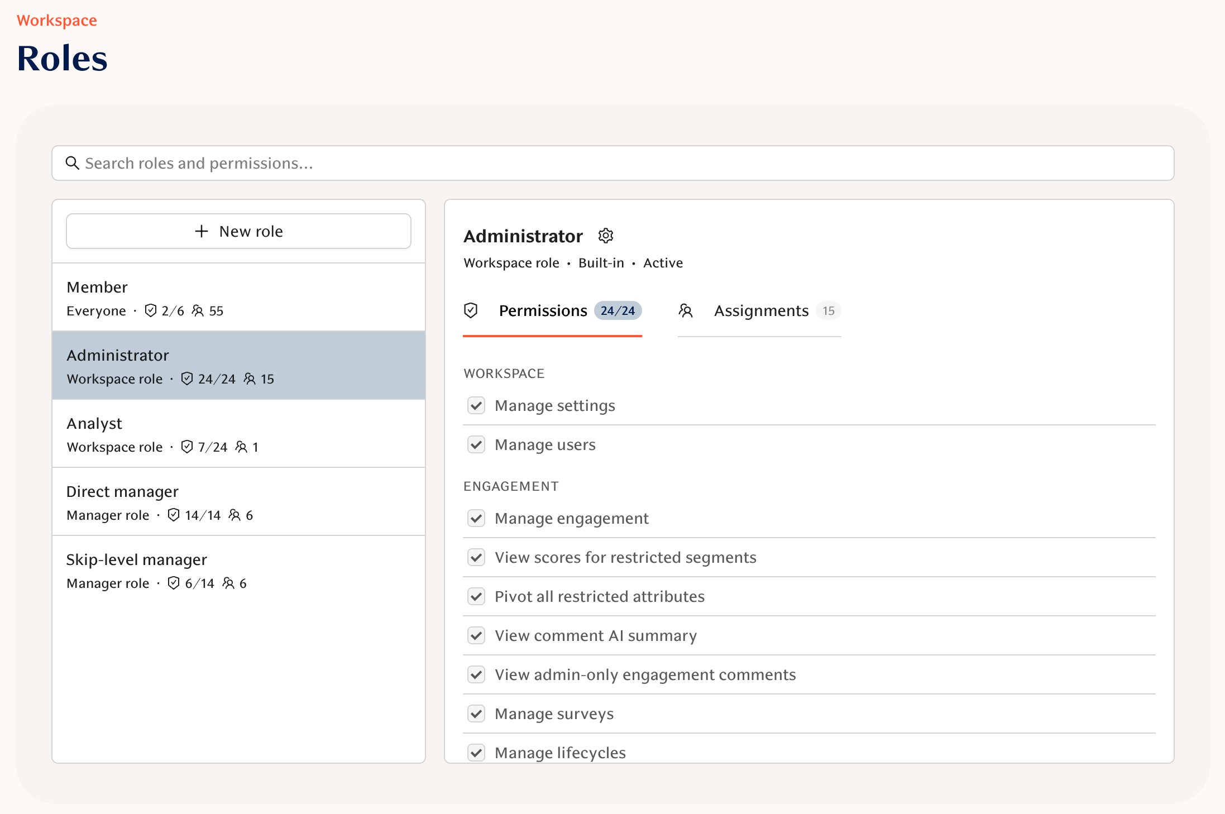Open the Workspace breadcrumb link
Viewport: 1225px width, 814px height.
57,21
